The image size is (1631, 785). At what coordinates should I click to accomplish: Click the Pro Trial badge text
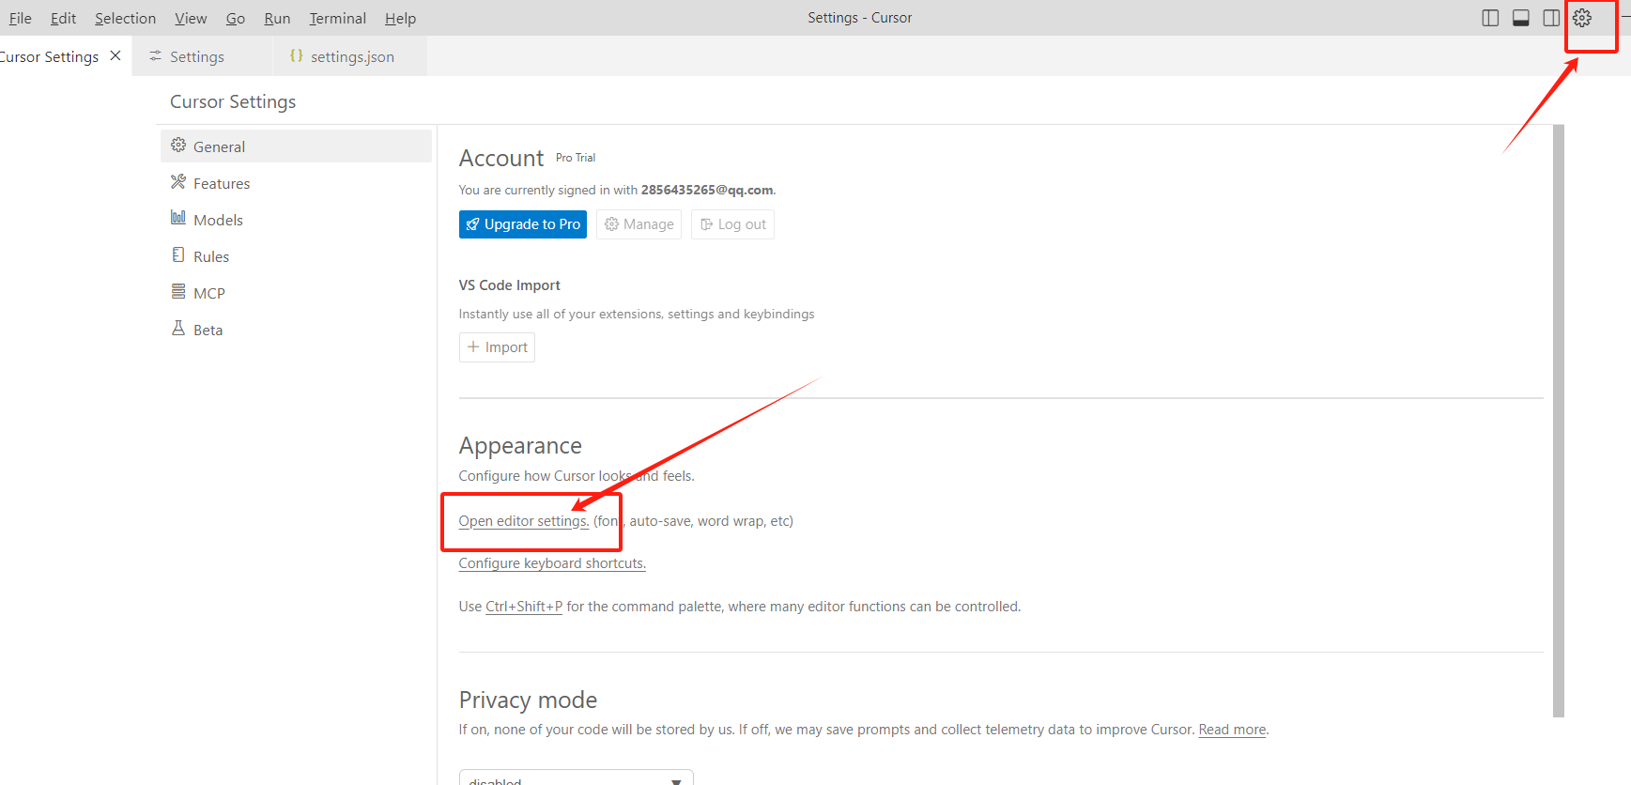[576, 158]
